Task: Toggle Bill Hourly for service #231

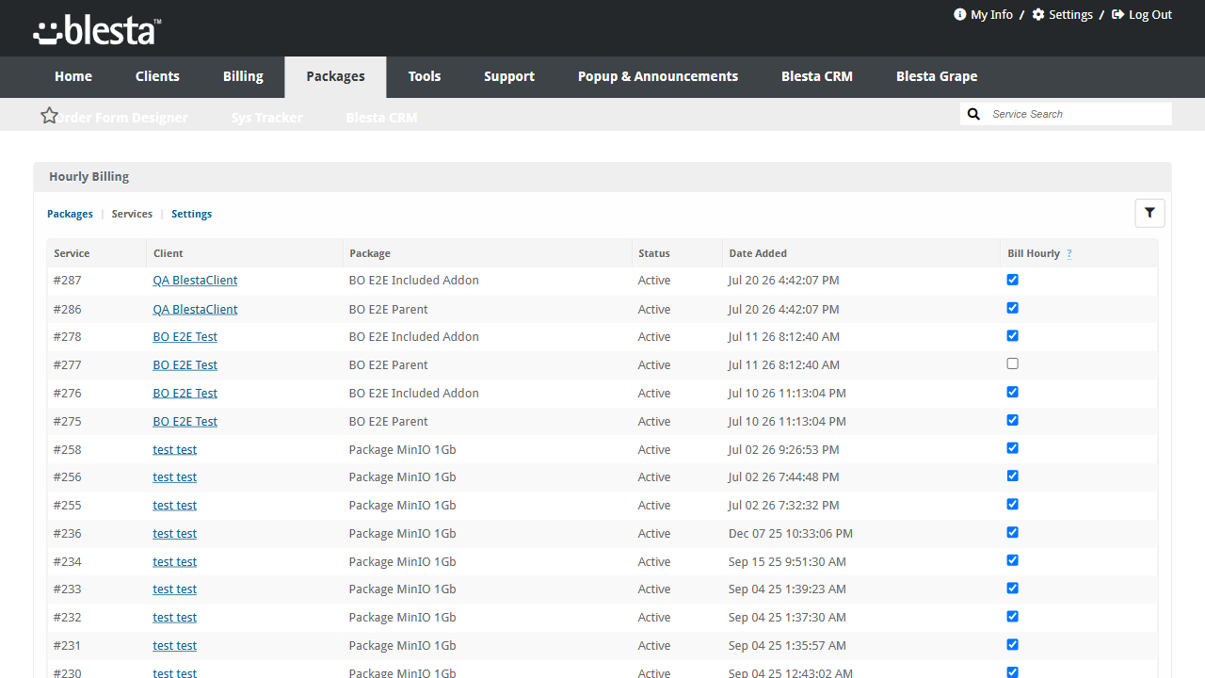Action: [x=1013, y=644]
